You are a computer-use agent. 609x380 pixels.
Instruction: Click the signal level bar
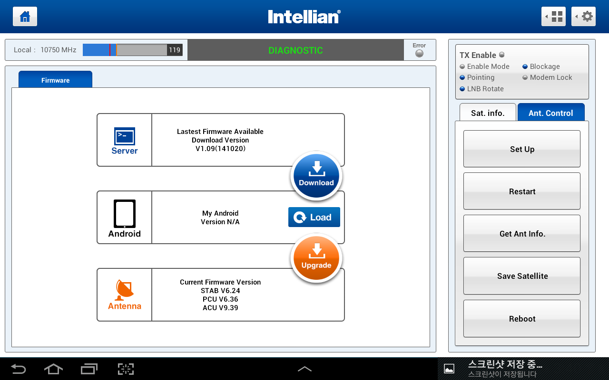coord(125,50)
